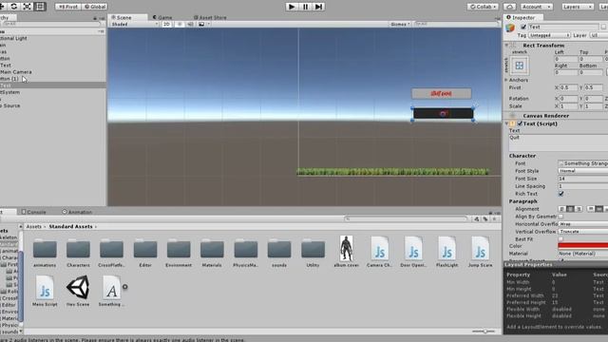This screenshot has height=342, width=608.
Task: Open the Collab dropdown
Action: (x=483, y=7)
